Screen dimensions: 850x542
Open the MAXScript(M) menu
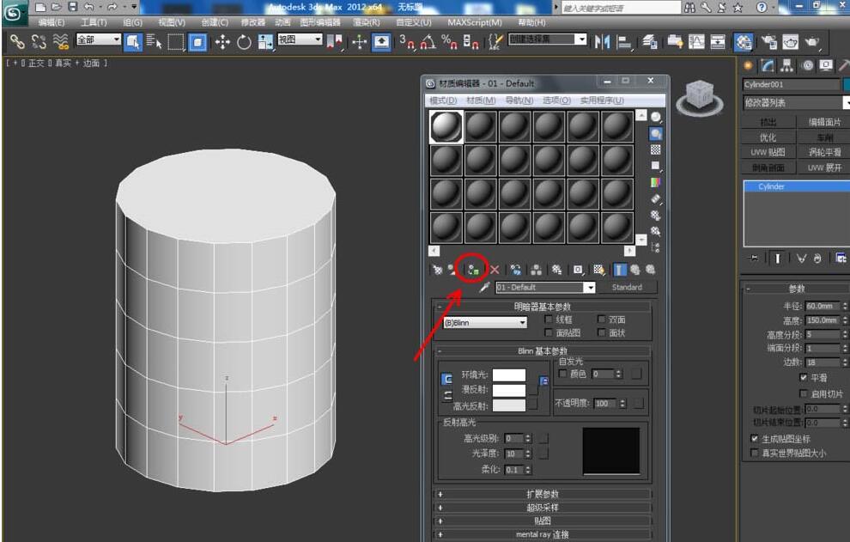(x=475, y=22)
